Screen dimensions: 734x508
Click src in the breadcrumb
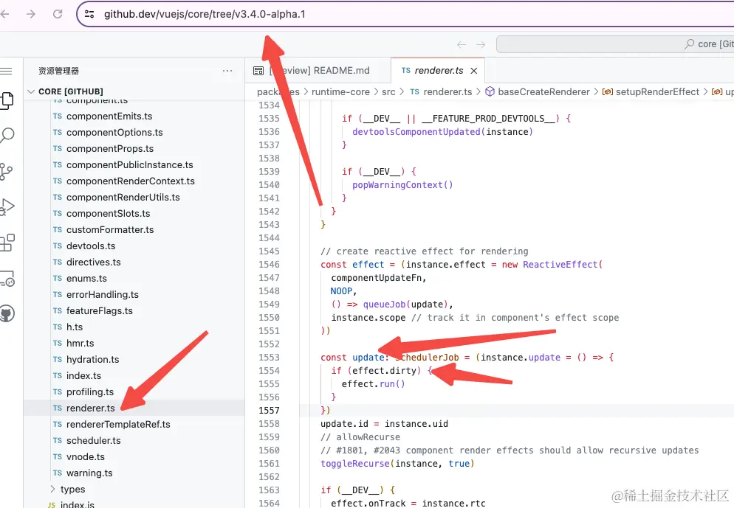[x=388, y=92]
